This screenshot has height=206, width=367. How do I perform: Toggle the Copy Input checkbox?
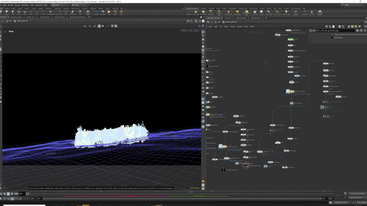coord(332,34)
